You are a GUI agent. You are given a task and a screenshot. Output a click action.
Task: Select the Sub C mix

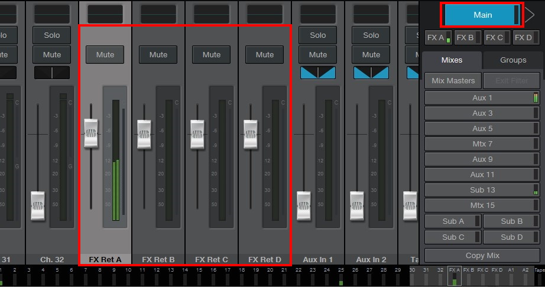pyautogui.click(x=453, y=237)
